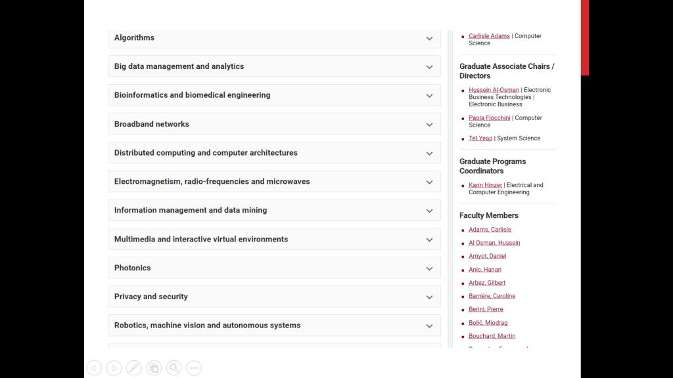
Task: Click the zoom magnifier icon
Action: [174, 368]
